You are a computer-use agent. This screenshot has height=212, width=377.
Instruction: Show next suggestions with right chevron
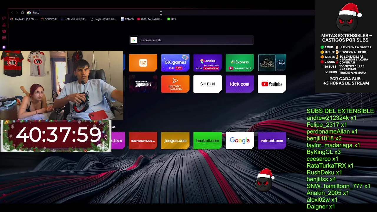[x=288, y=139]
